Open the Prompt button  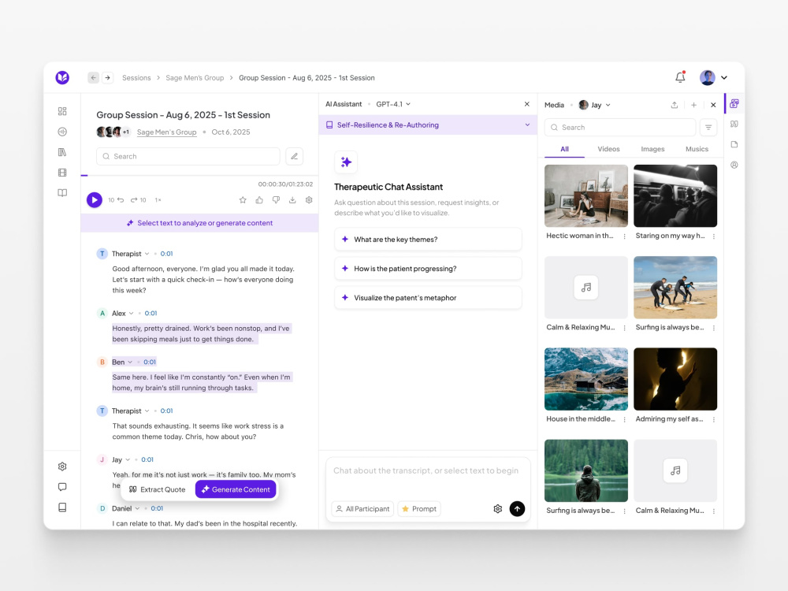[419, 508]
